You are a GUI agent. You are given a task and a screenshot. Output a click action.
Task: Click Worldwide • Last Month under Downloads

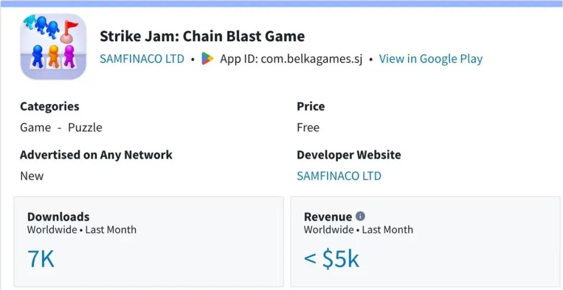[x=82, y=230]
